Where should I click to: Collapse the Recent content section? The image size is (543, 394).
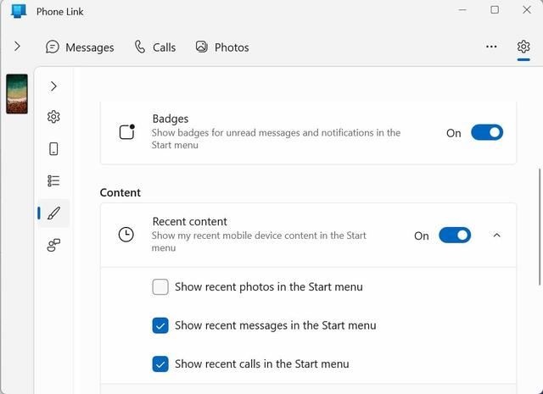[x=497, y=236]
